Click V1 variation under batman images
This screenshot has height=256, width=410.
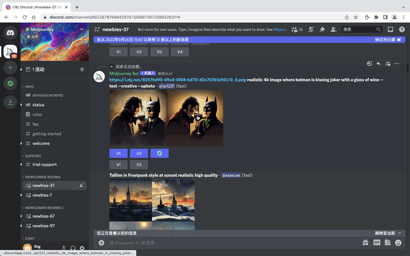point(119,165)
